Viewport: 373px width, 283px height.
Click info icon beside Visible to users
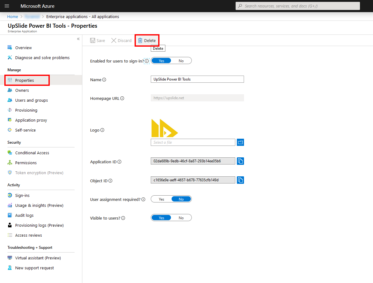[123, 218]
